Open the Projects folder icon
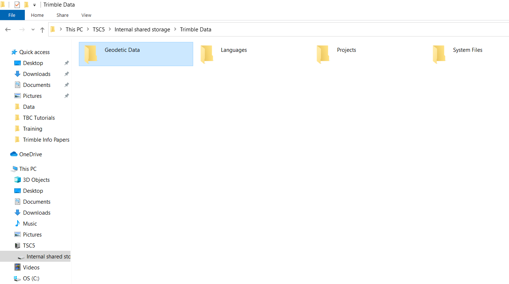This screenshot has height=284, width=509. tap(323, 54)
